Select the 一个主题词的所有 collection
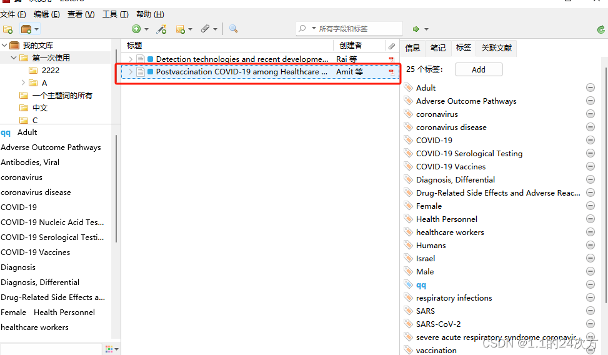The image size is (608, 355). pos(62,96)
